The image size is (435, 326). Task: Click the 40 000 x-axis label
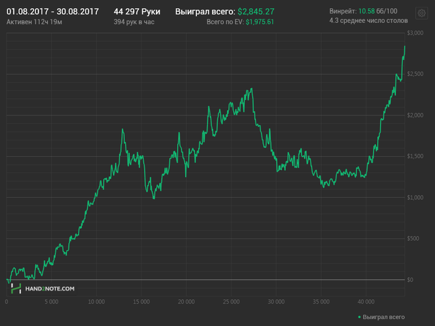pyautogui.click(x=366, y=302)
